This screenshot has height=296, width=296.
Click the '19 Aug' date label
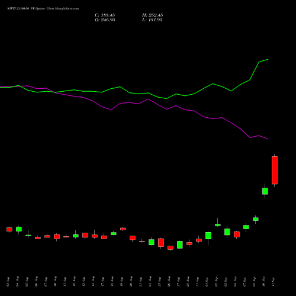122,282
